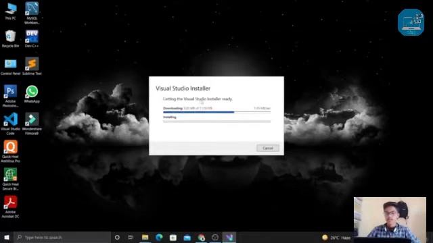Screen dimensions: 433x243
Task: Launch Microsoft Edge from taskbar
Action: click(159, 237)
